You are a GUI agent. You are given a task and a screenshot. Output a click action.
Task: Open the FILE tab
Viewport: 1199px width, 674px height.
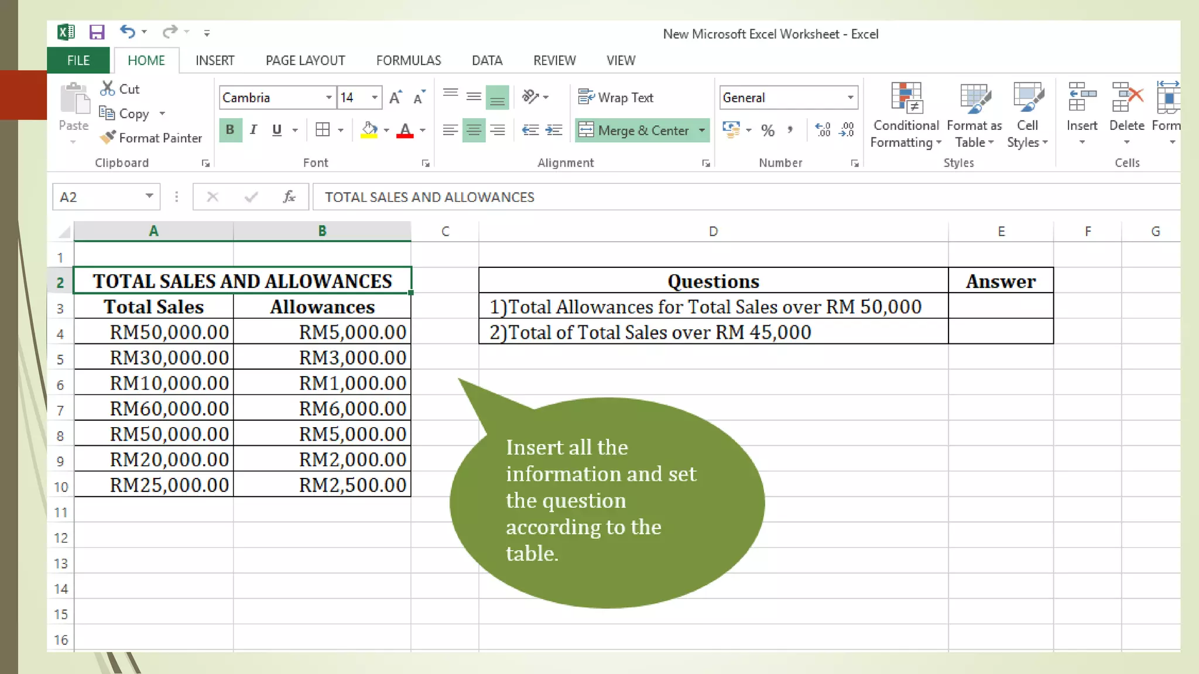click(x=78, y=60)
